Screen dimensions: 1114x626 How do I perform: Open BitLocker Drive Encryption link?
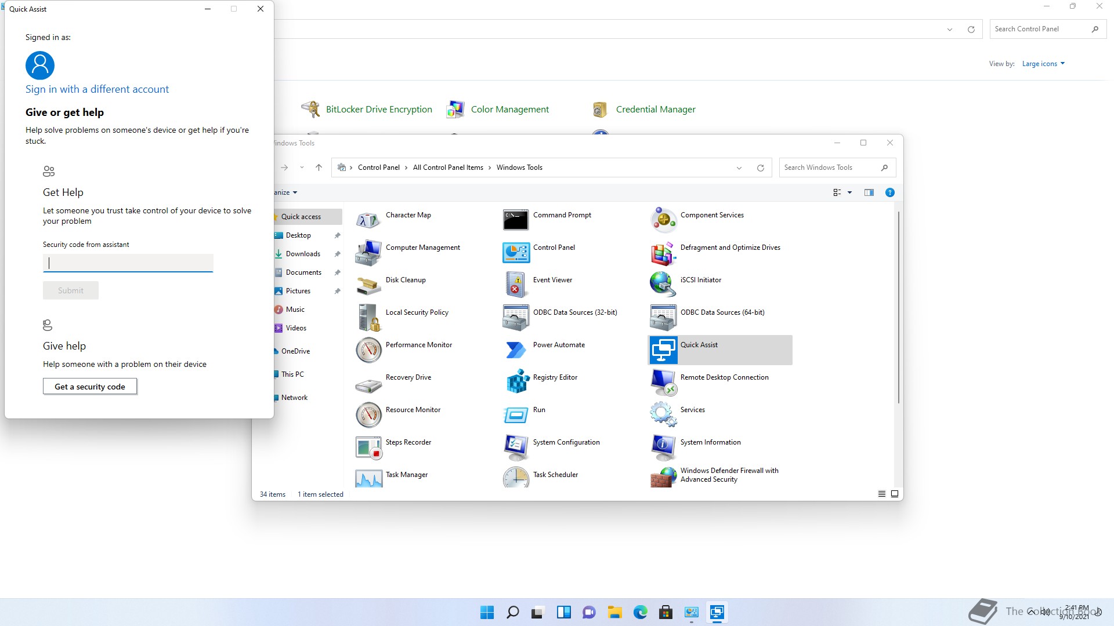[378, 110]
